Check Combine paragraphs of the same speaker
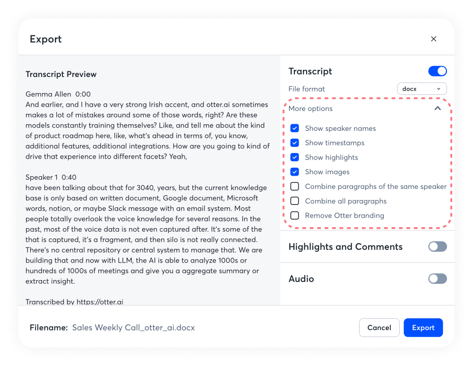Screen dimensions: 473x366 295,187
